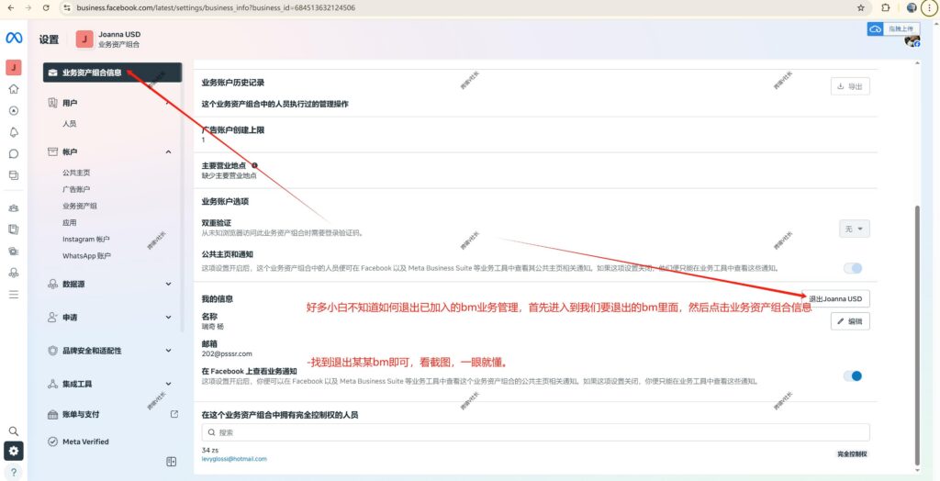Click browser forward arrow
The image size is (940, 481).
click(28, 7)
